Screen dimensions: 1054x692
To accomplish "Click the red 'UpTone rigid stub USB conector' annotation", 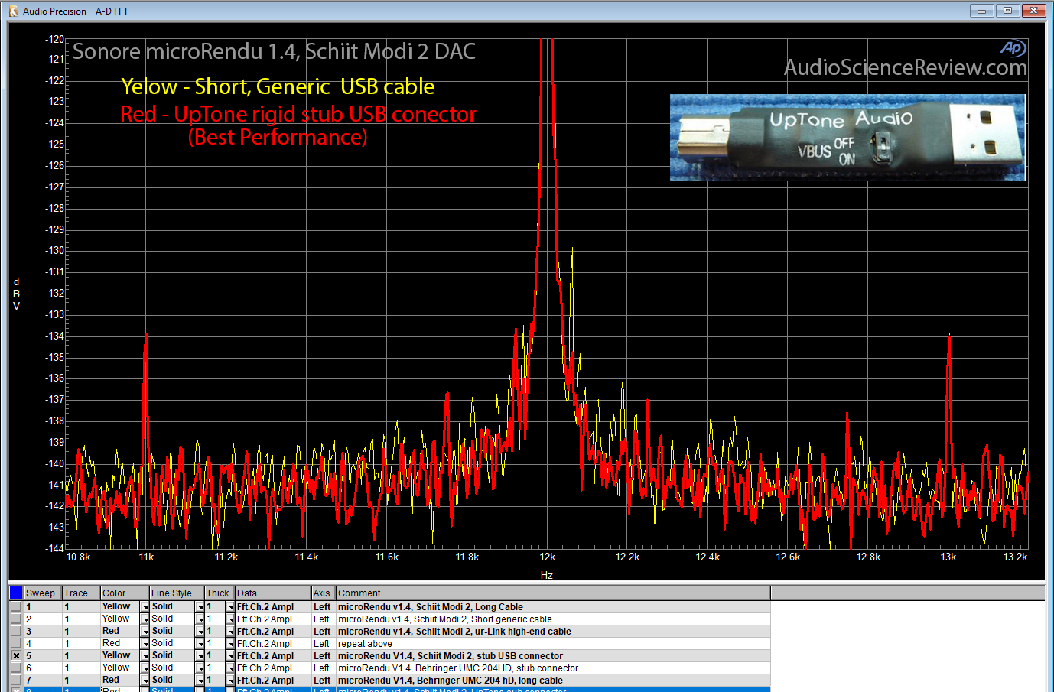I will [x=298, y=114].
